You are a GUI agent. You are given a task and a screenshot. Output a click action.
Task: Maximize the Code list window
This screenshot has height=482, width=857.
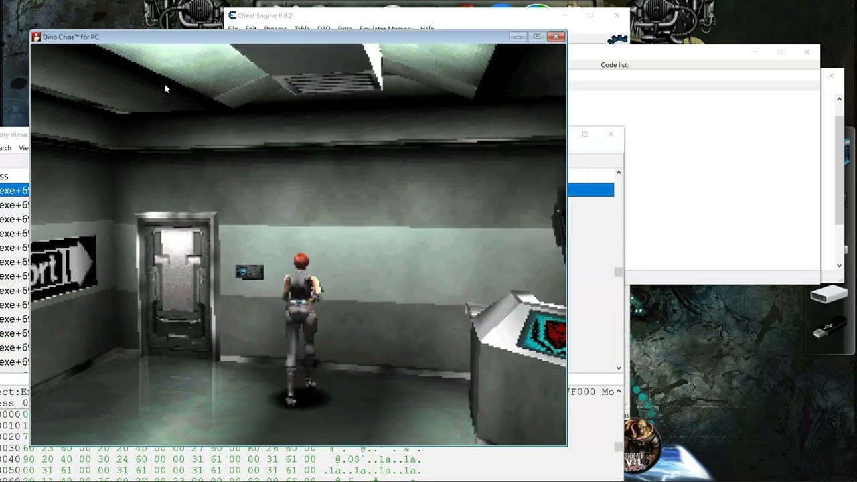[x=781, y=52]
